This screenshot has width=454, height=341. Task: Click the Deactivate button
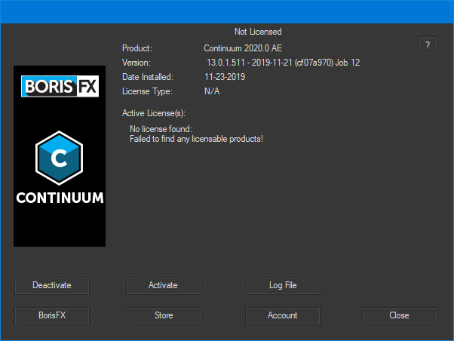pyautogui.click(x=52, y=286)
